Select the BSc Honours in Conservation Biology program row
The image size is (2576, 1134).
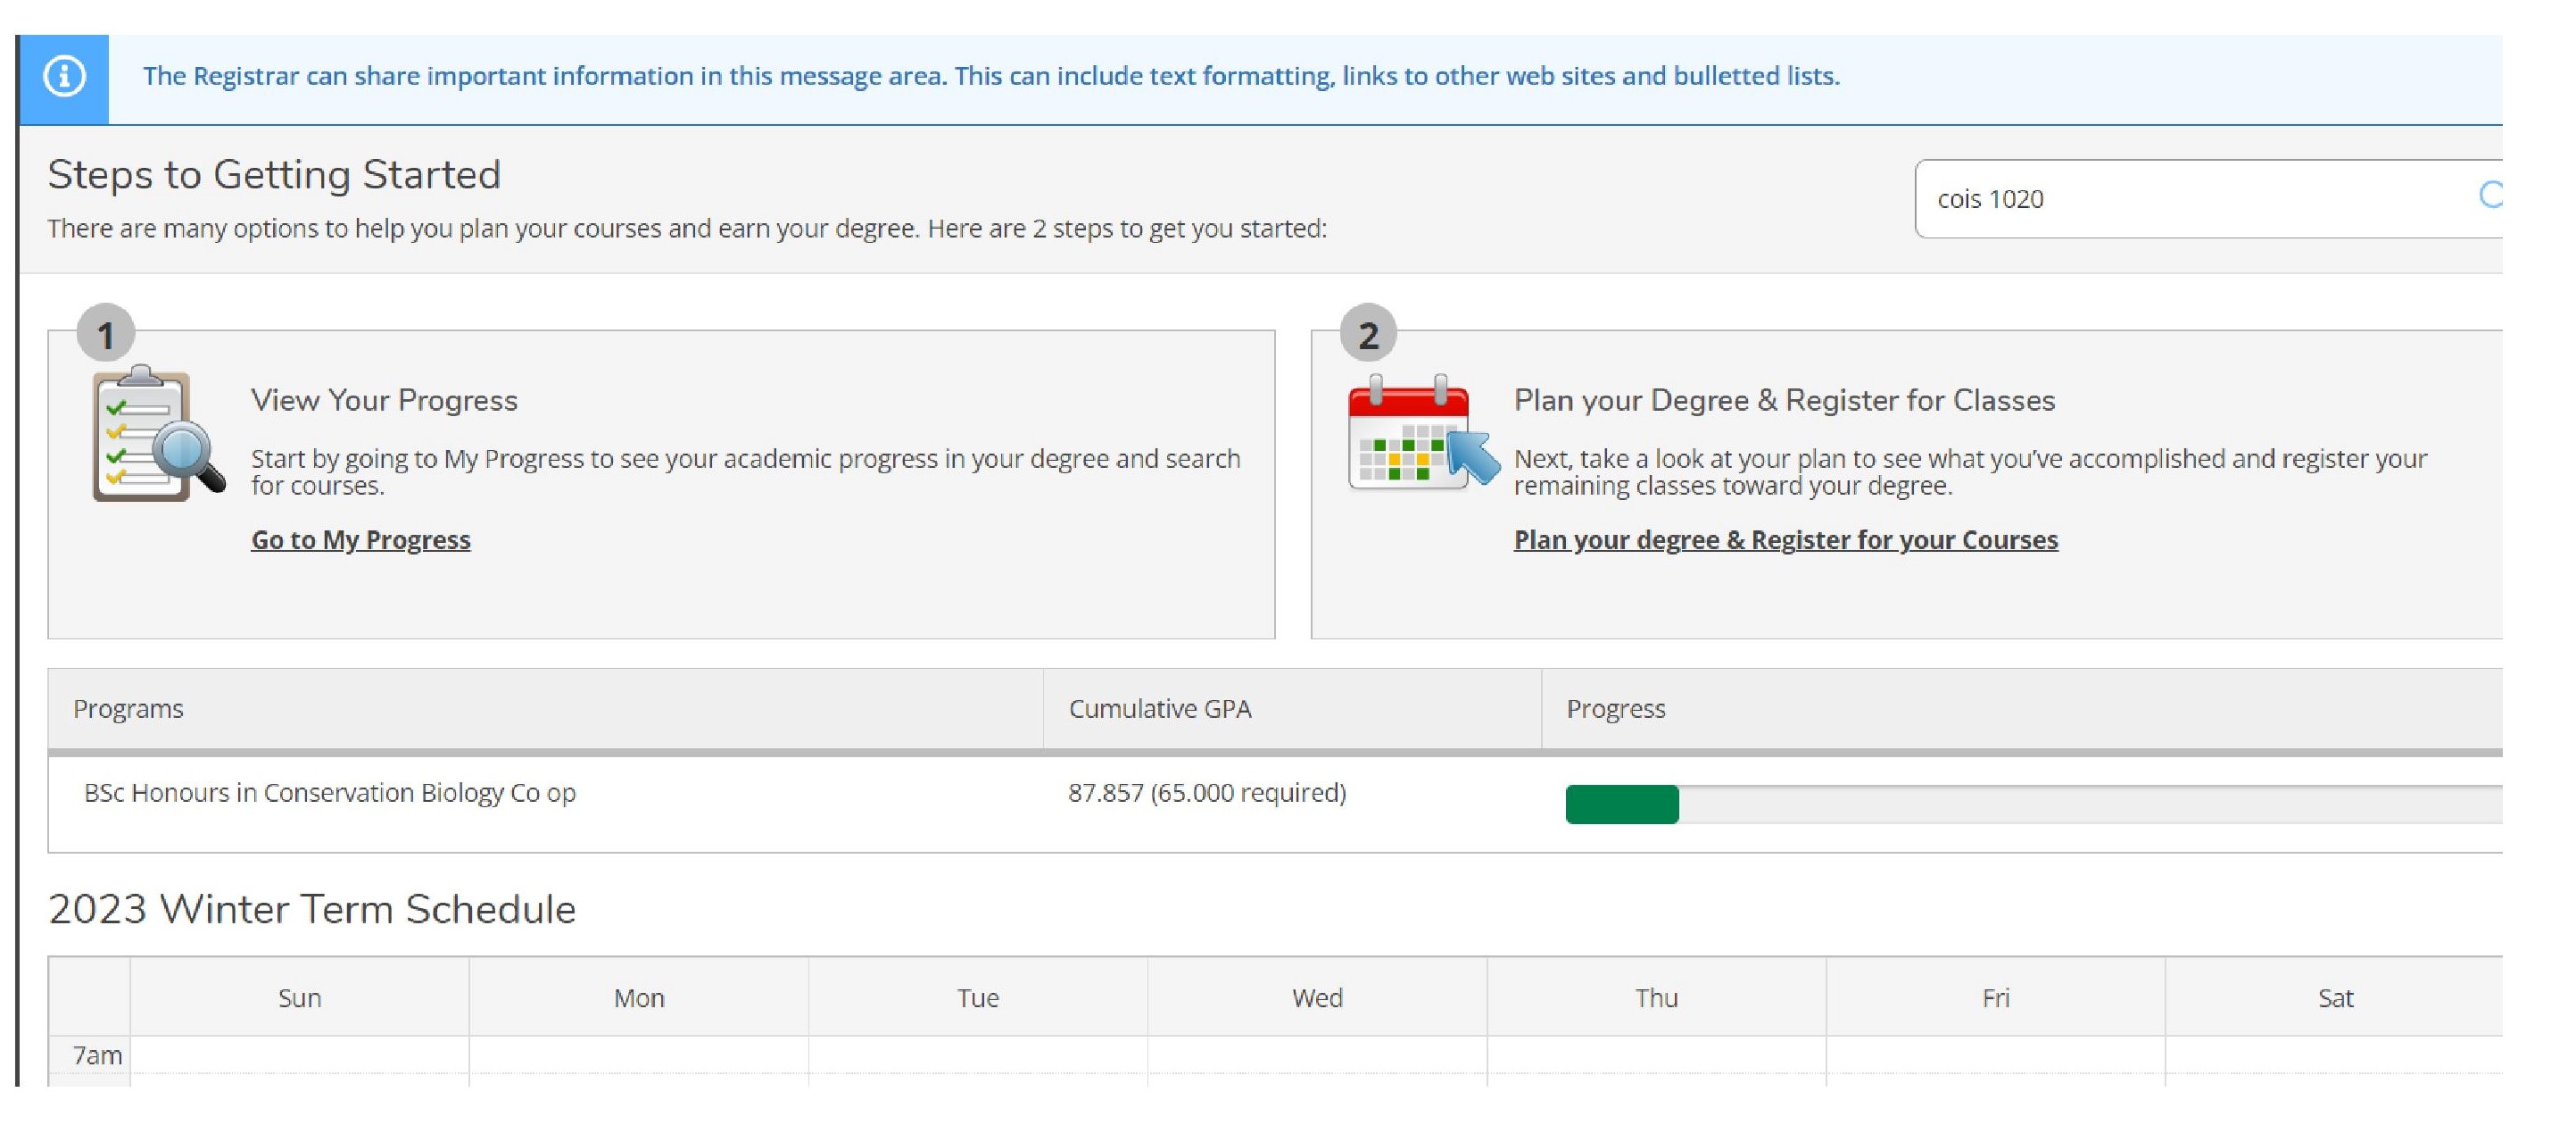pyautogui.click(x=330, y=793)
